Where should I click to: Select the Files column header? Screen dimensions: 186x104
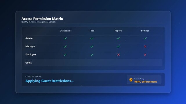click(92, 31)
